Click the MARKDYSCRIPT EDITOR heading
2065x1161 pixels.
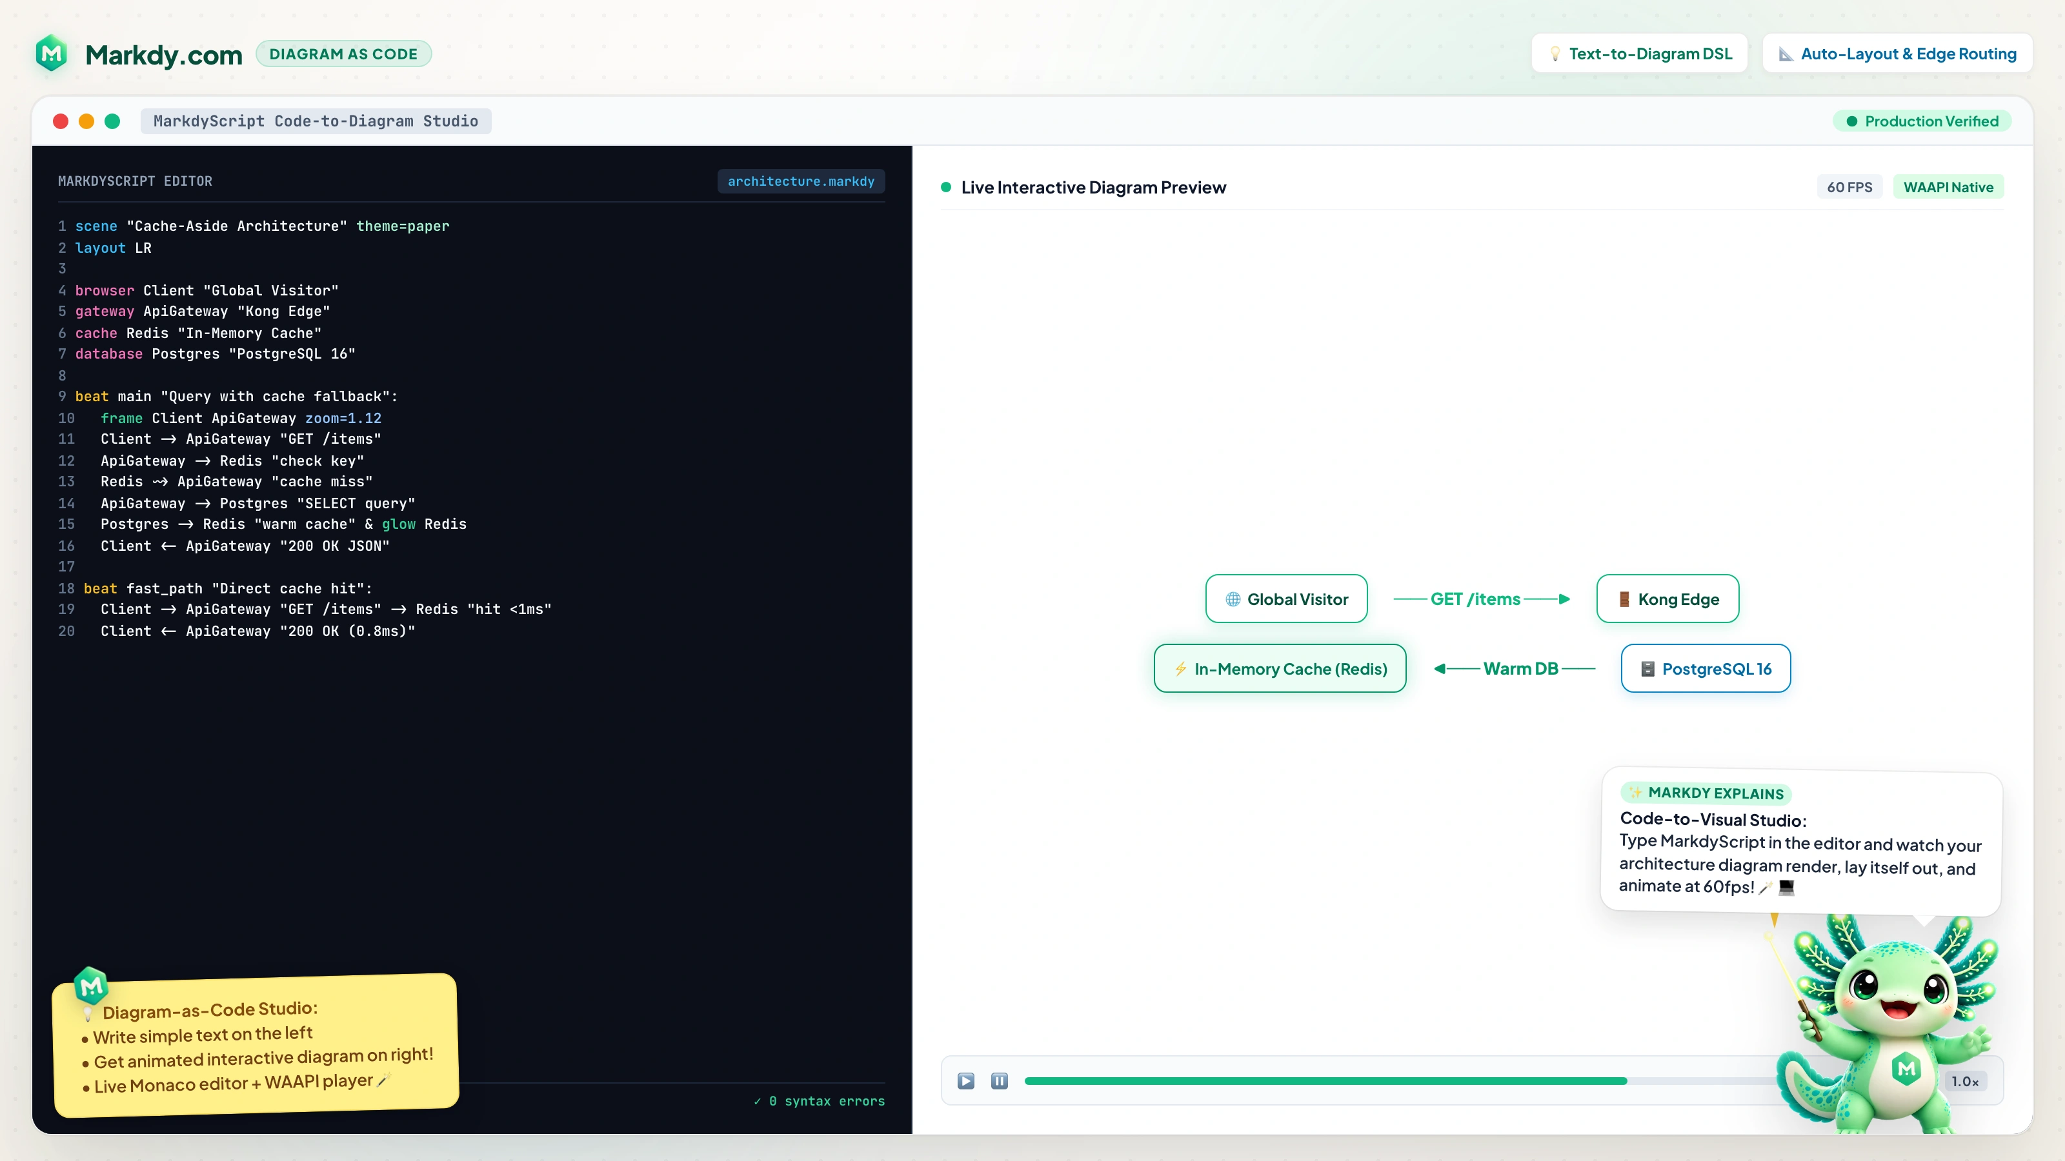click(x=135, y=181)
